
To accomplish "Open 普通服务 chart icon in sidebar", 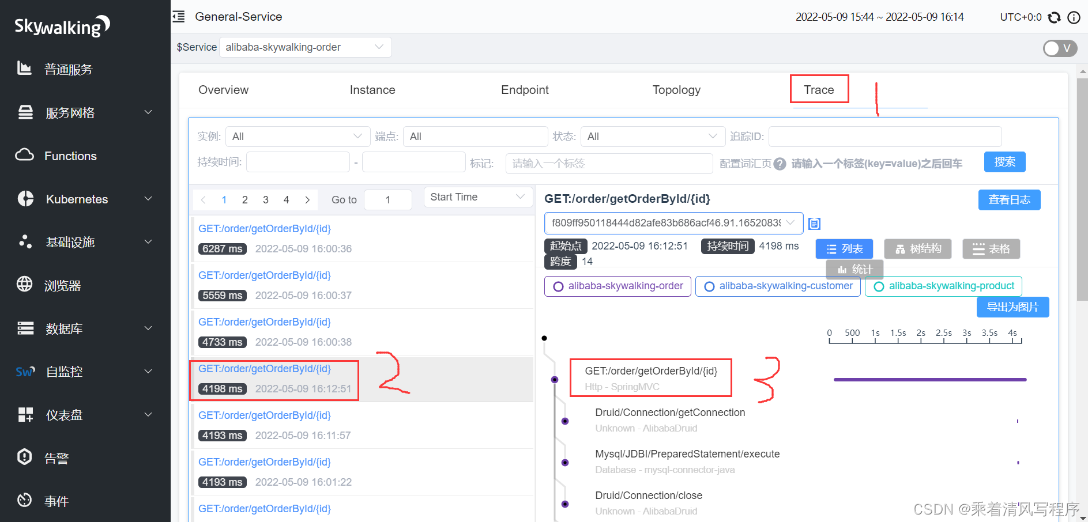I will (x=24, y=69).
